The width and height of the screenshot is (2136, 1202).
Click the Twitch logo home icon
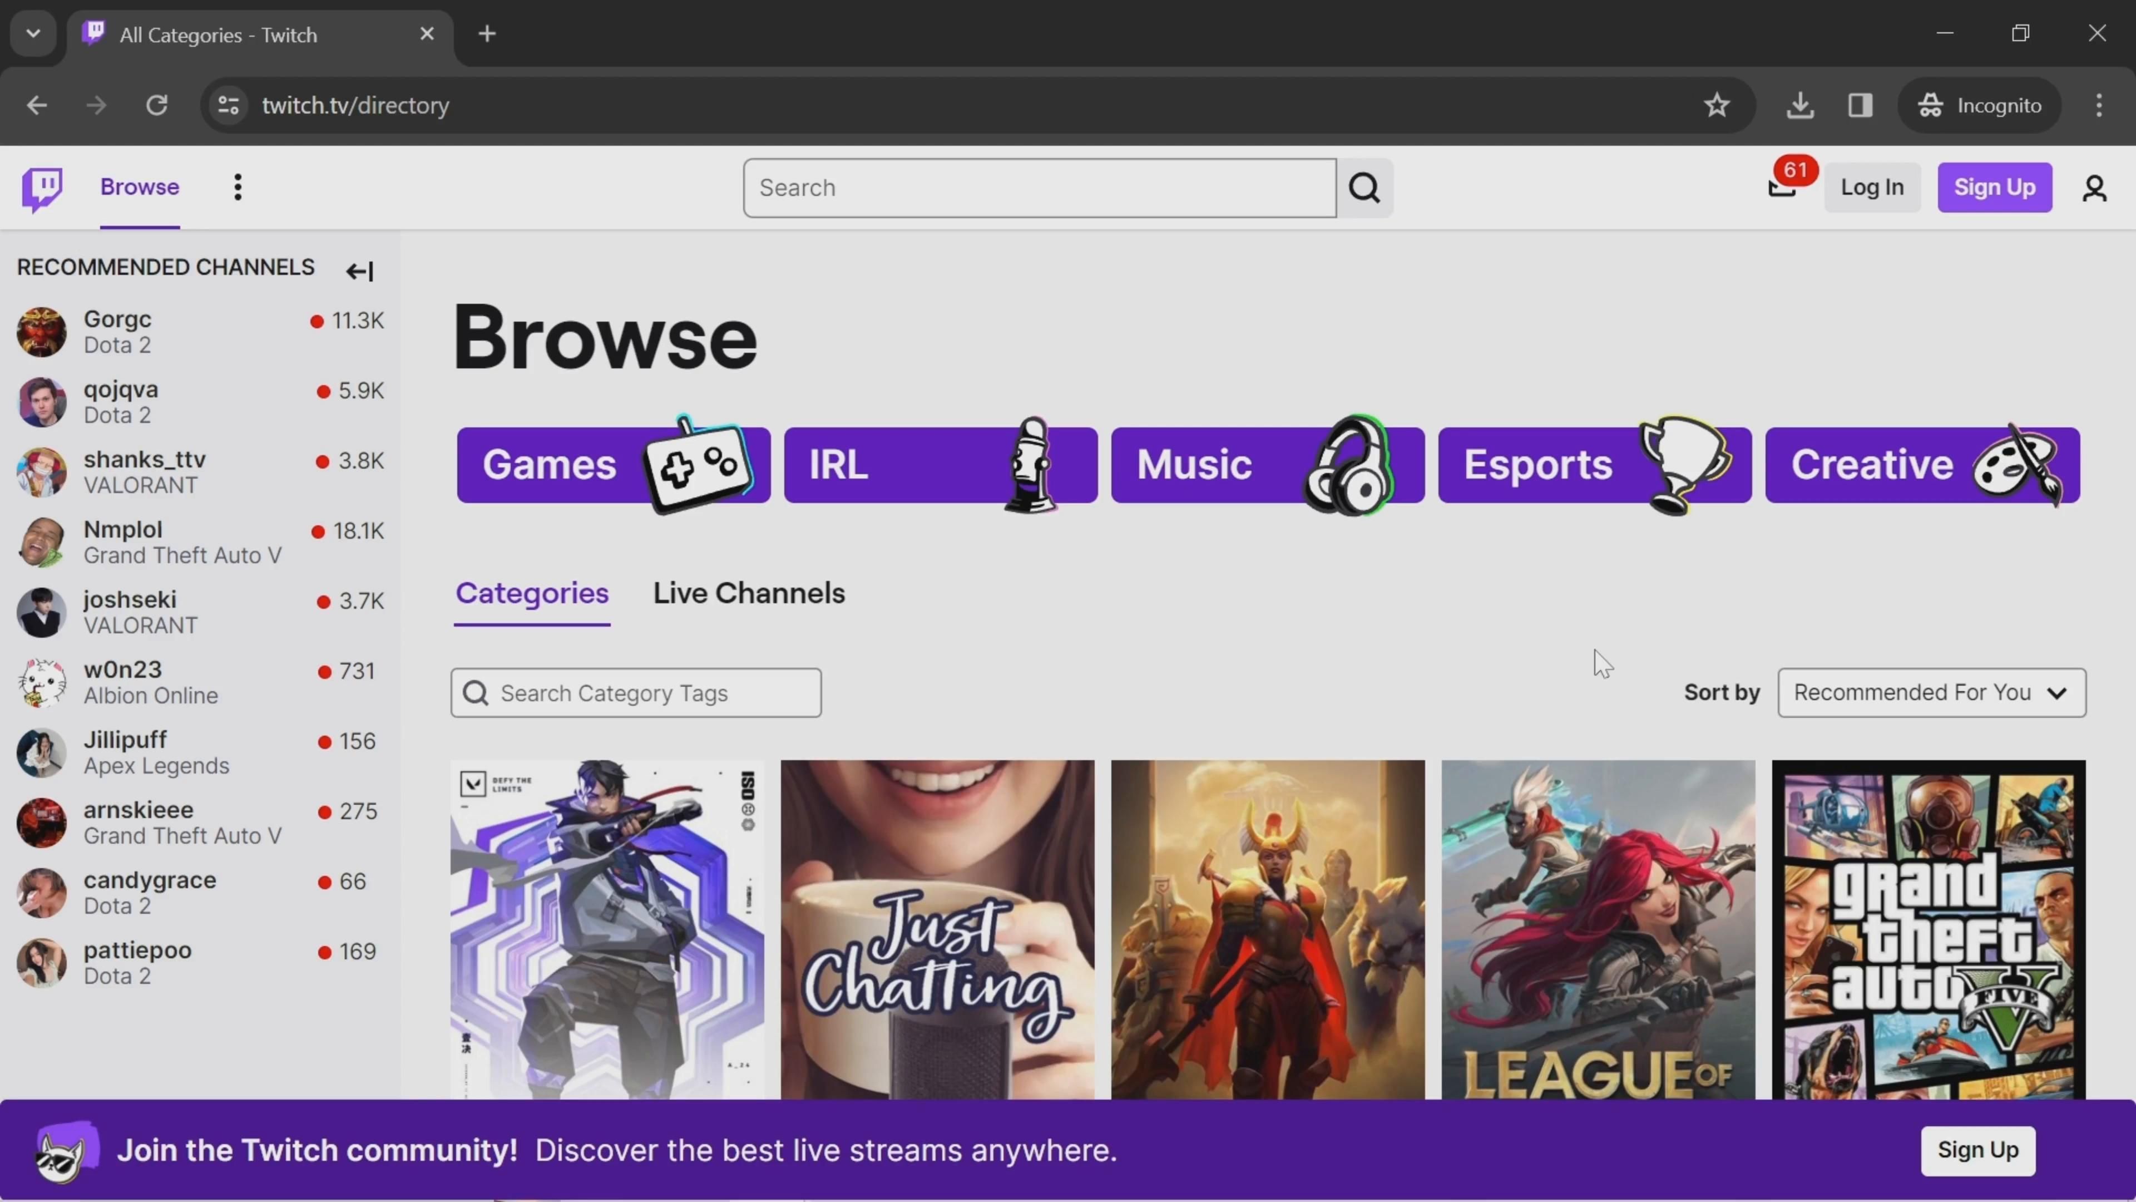tap(42, 188)
